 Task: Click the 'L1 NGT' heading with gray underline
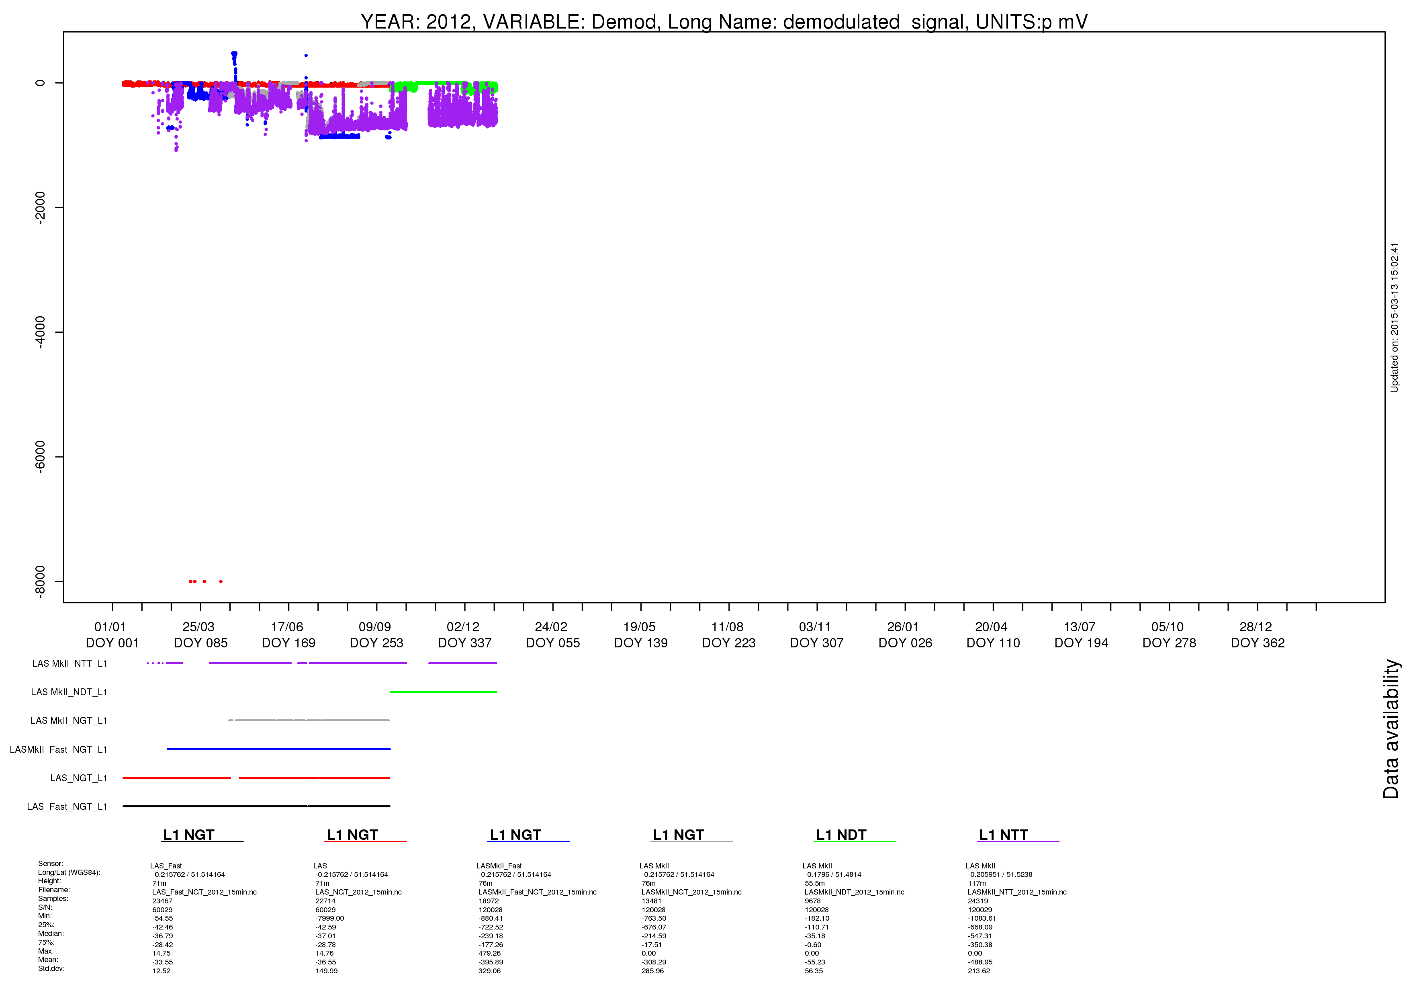tap(678, 835)
